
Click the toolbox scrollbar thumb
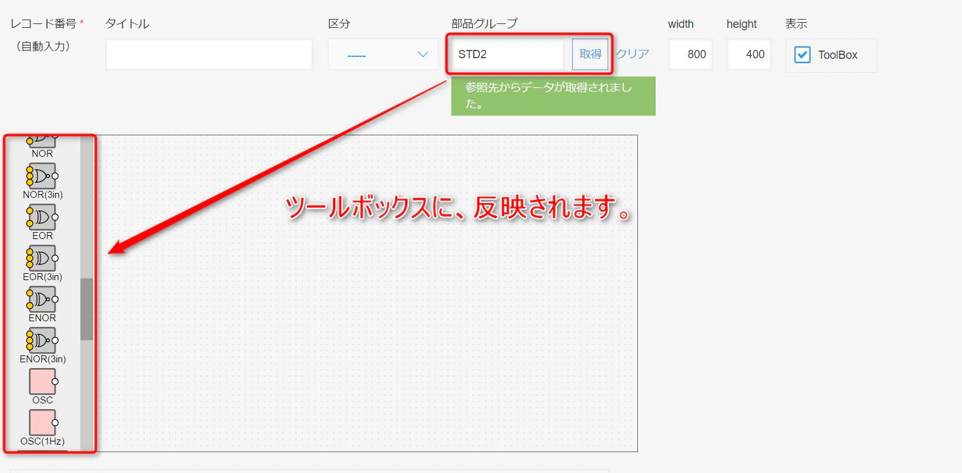[87, 309]
